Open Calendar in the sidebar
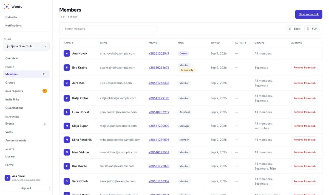Screen dimensions: 329x195 coord(26,17)
